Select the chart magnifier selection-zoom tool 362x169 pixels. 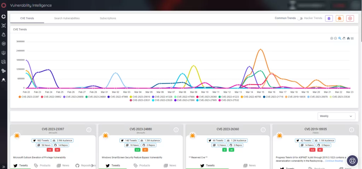tap(340, 38)
